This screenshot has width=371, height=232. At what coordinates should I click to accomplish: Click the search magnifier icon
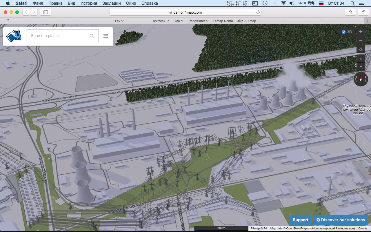tap(92, 36)
